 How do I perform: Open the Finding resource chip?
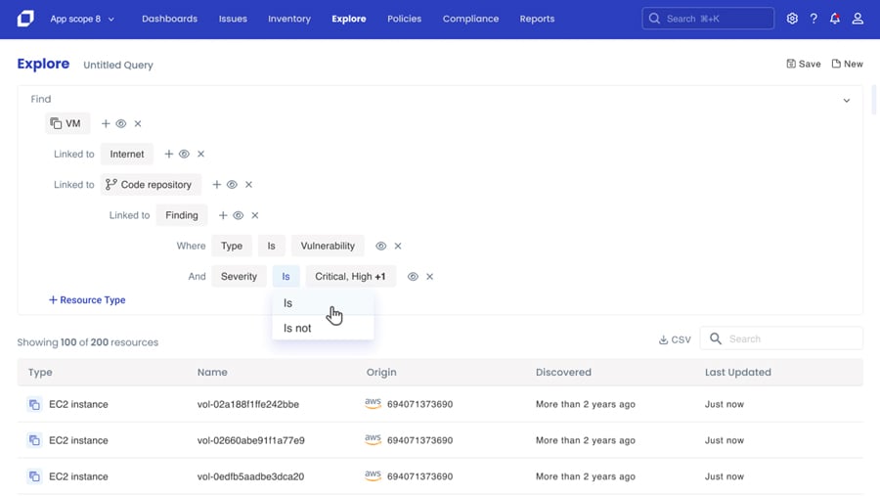coord(182,215)
